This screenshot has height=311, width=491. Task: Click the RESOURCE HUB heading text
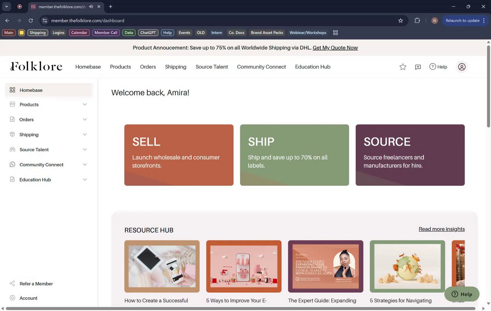(x=149, y=230)
